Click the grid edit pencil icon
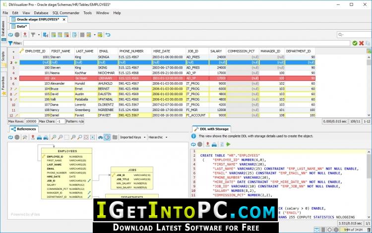Screen dimensions: 372x233 coord(100,35)
